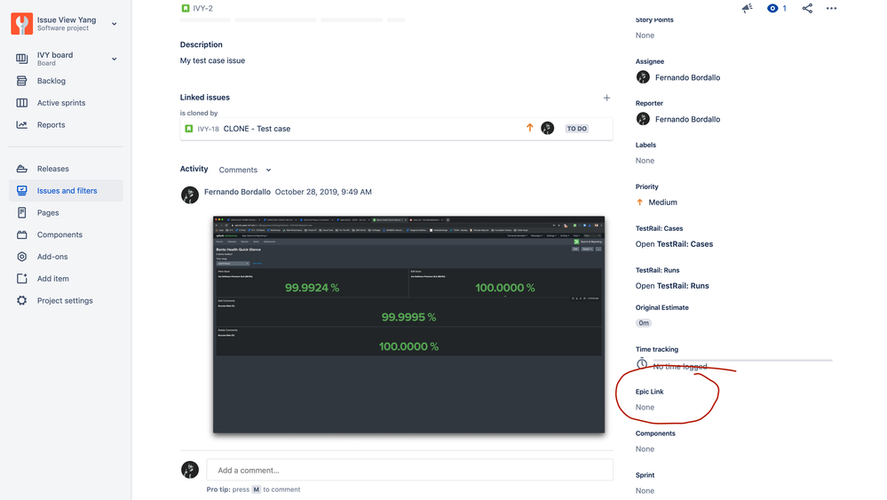
Task: Open the more actions ellipsis menu
Action: [x=831, y=8]
